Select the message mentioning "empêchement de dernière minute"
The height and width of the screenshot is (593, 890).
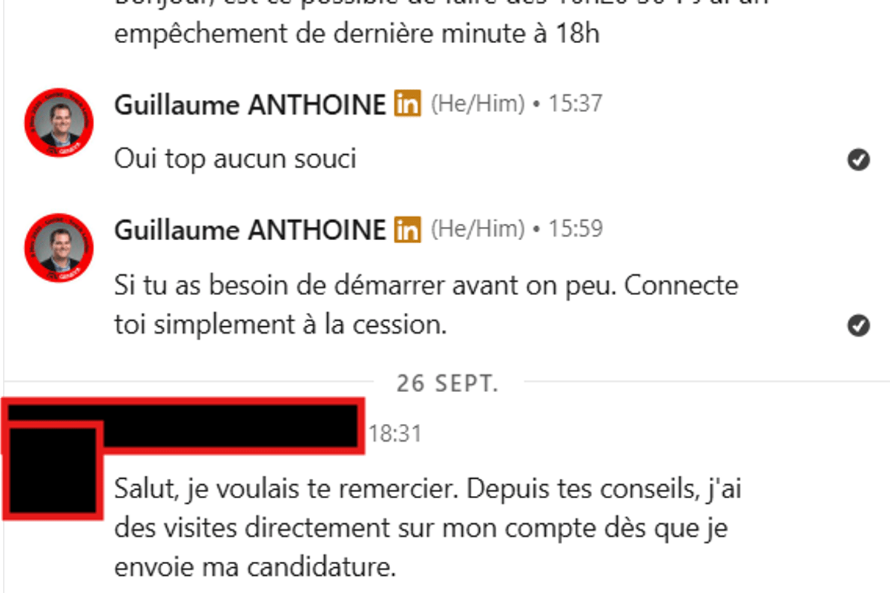click(356, 34)
